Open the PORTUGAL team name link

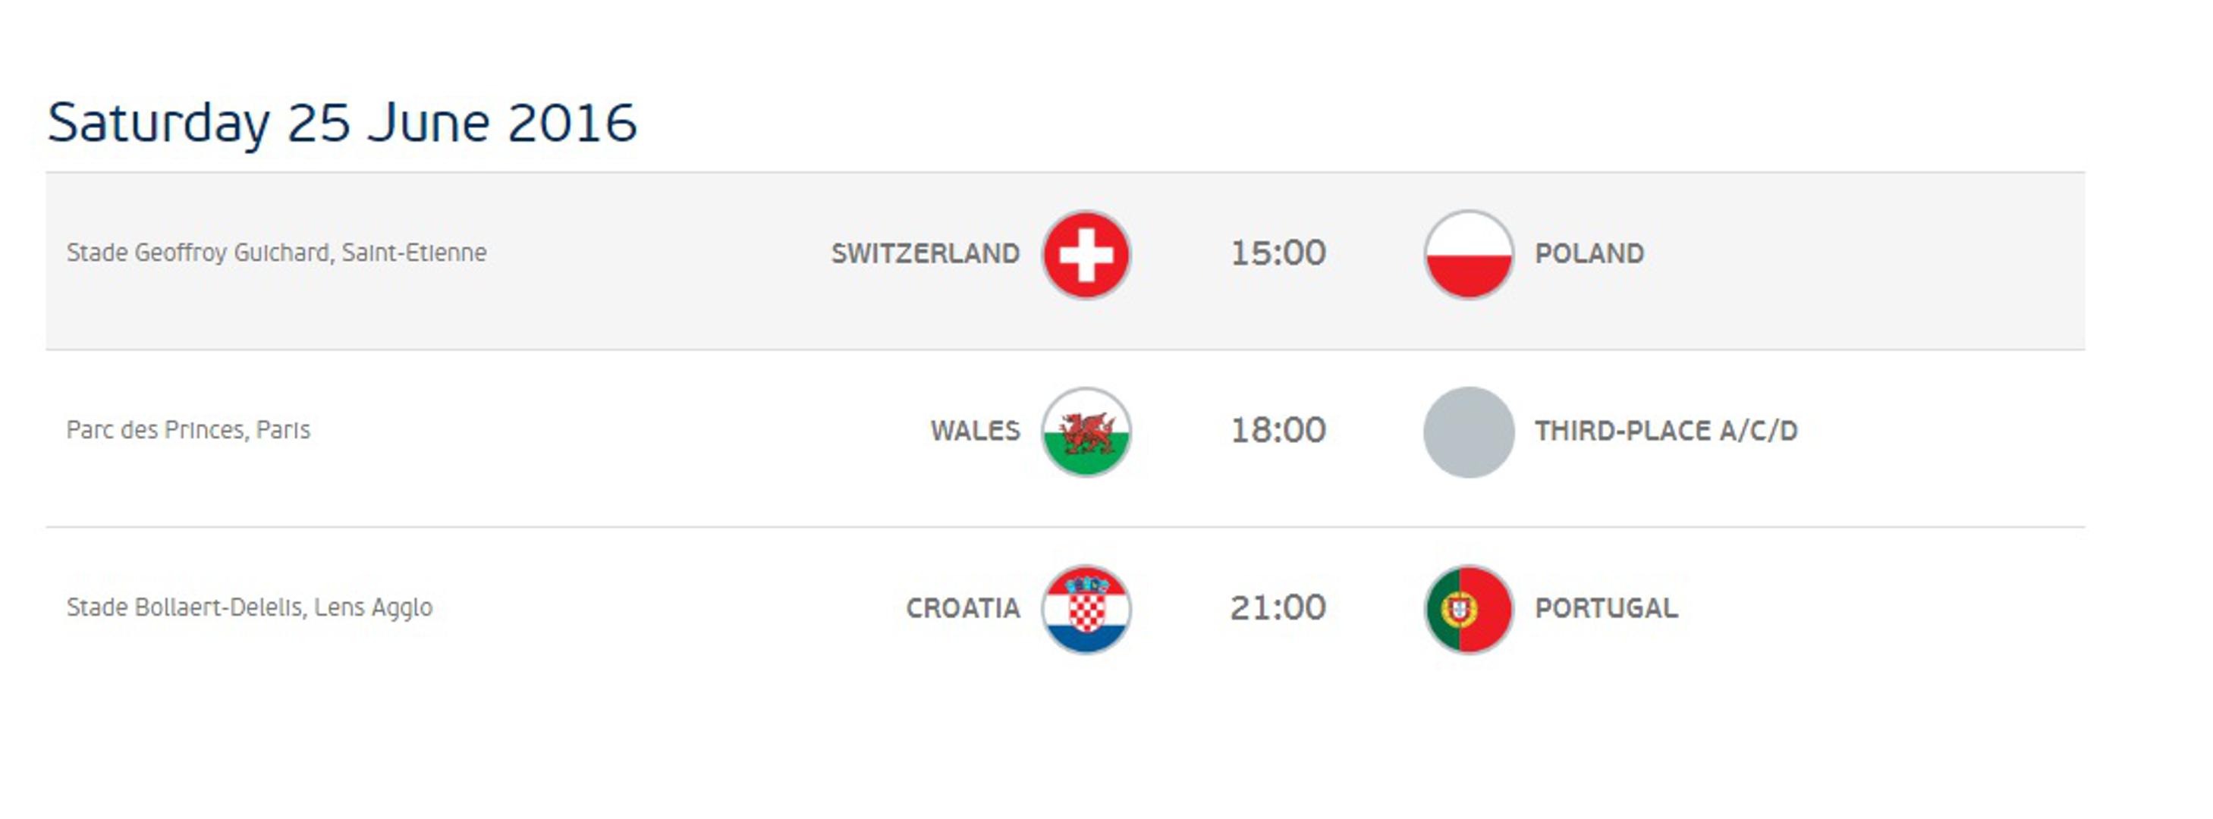[x=1605, y=609]
